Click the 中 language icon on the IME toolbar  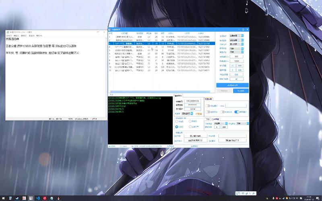pos(243,193)
